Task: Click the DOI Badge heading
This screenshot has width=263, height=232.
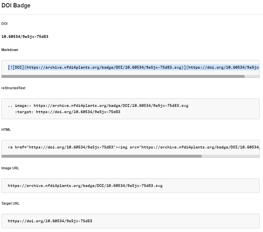Action: (16, 5)
